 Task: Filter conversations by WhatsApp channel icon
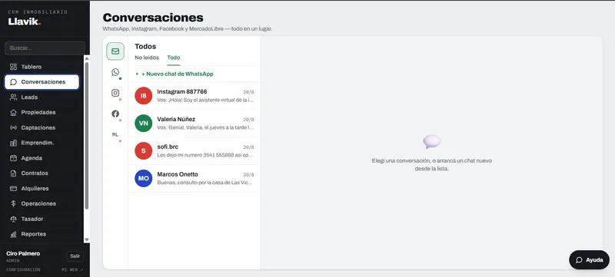coord(115,72)
